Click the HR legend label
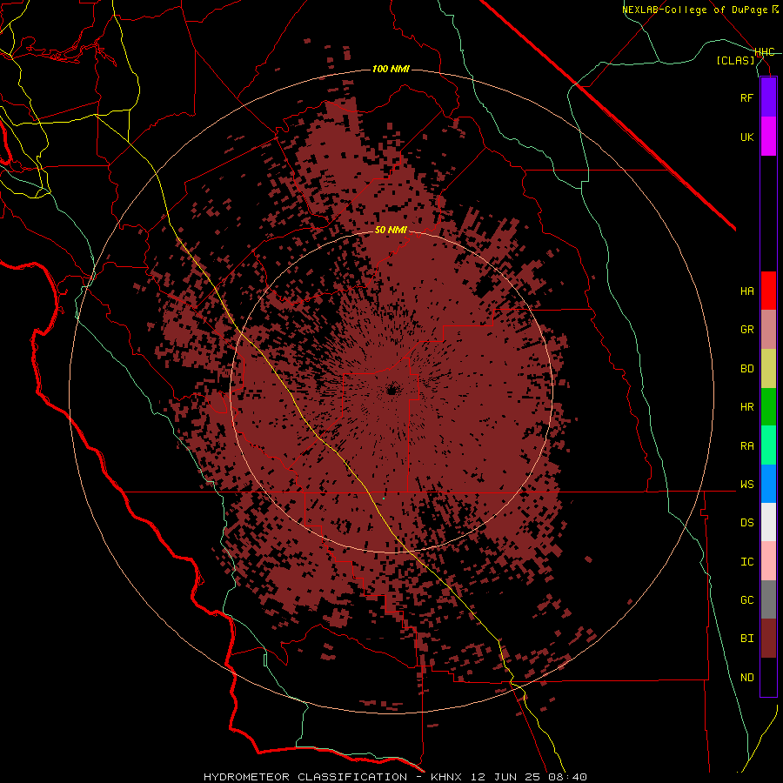This screenshot has width=783, height=783. point(746,407)
